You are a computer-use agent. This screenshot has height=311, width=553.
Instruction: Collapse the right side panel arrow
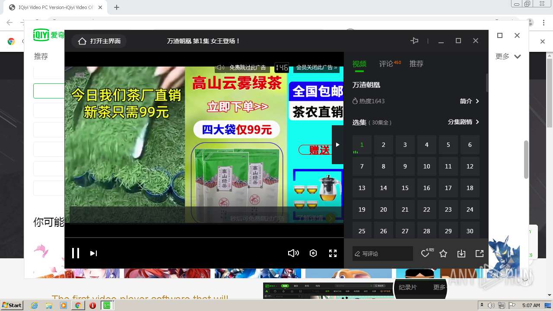pos(338,145)
